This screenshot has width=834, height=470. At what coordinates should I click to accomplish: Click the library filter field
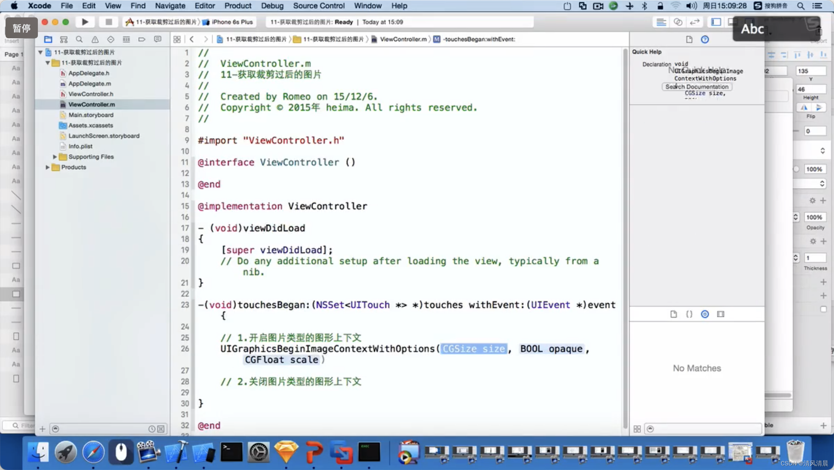[x=703, y=429]
